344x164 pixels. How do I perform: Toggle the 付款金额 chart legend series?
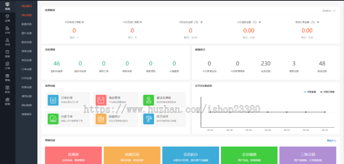310,92
